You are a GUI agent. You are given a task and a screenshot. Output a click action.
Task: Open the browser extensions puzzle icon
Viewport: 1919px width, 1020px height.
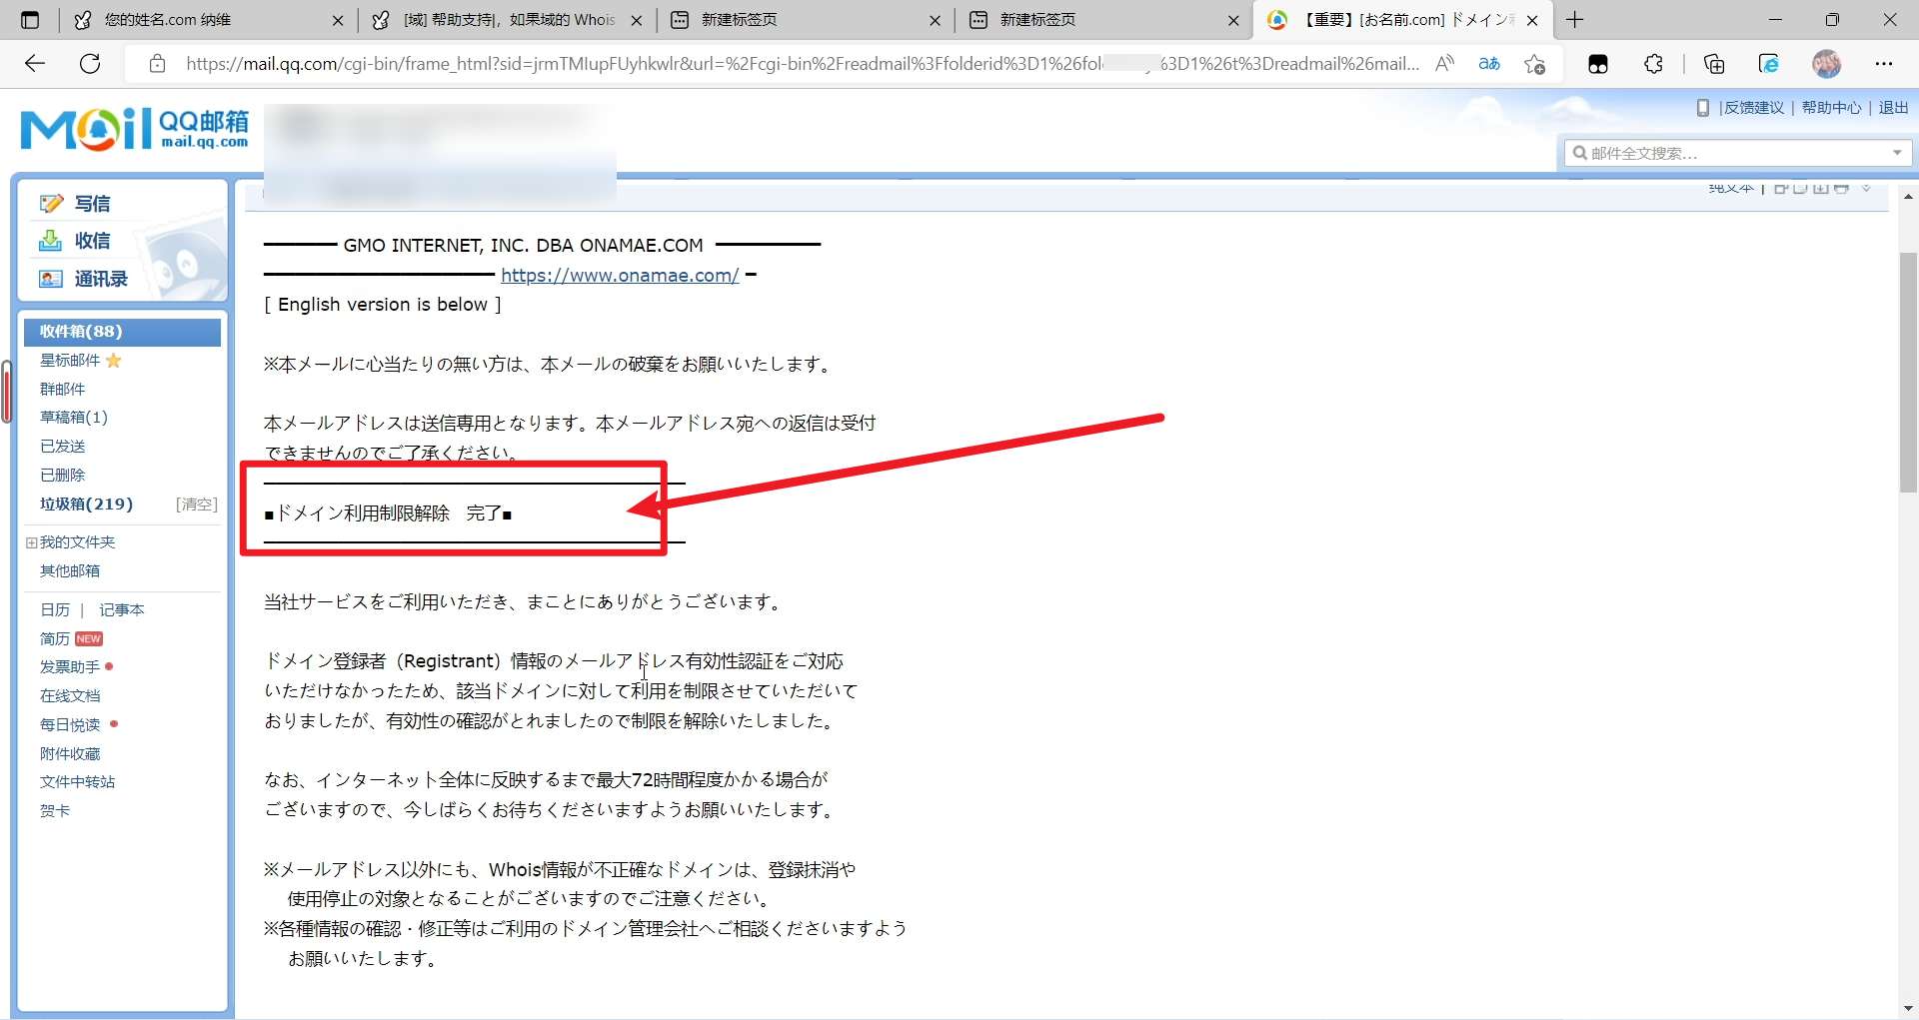(x=1653, y=64)
